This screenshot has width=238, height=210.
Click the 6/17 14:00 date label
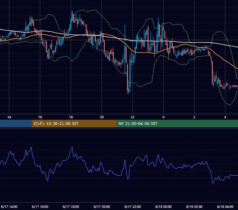(x=9, y=207)
